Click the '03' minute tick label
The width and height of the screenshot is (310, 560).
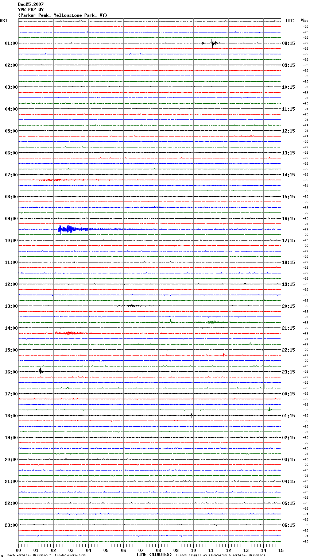coord(71,550)
